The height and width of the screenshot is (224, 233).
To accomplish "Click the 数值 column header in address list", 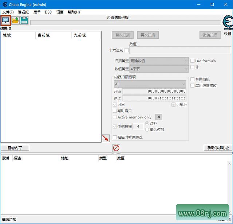I will [x=121, y=158].
